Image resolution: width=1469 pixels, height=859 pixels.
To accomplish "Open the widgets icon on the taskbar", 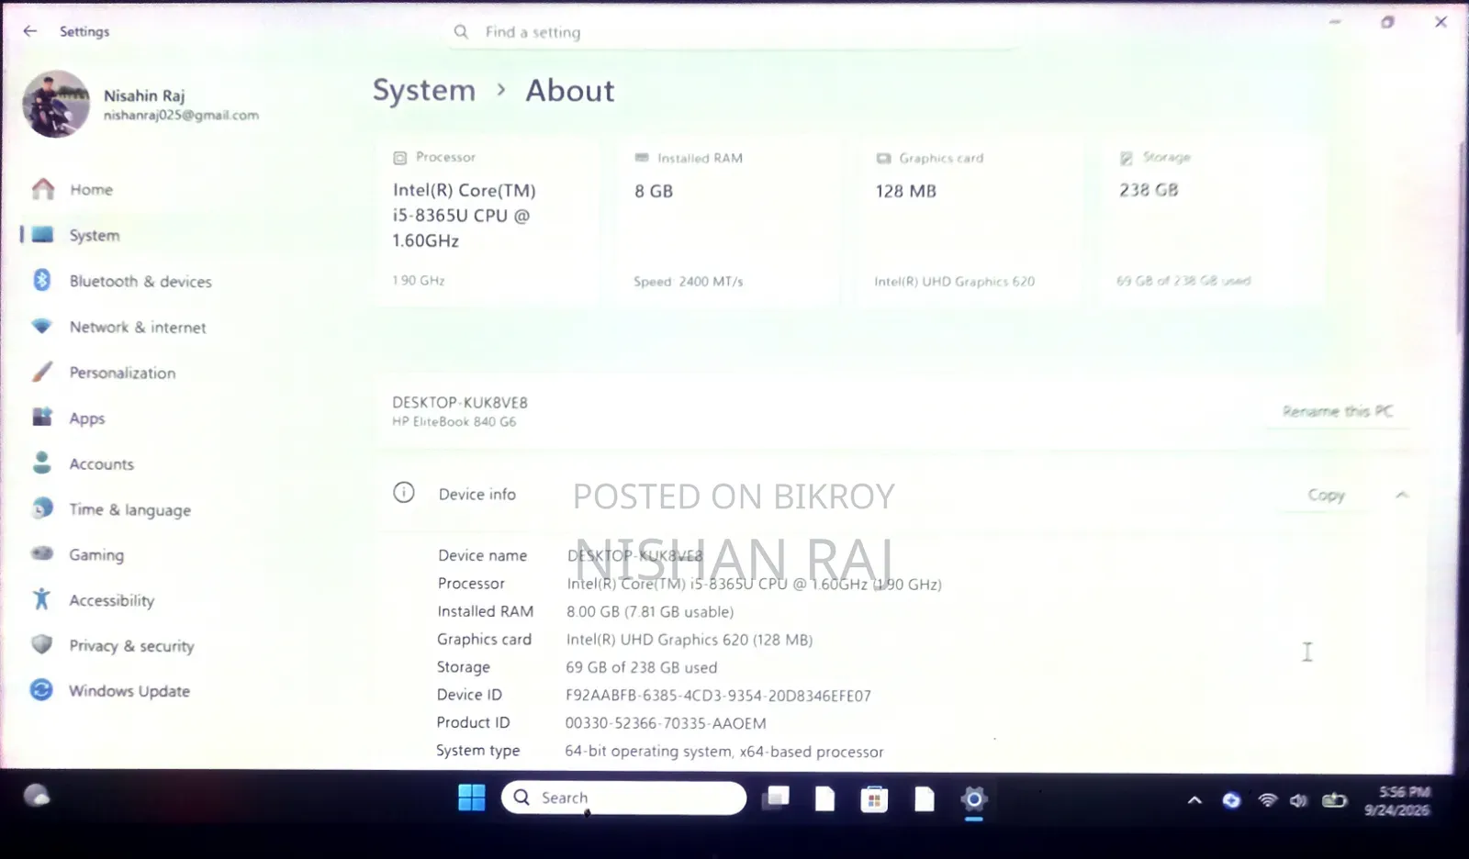I will tap(37, 796).
